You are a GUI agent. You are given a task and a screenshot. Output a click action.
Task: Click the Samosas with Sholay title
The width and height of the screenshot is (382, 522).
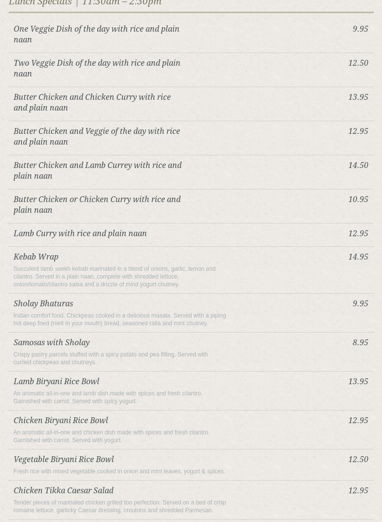[x=51, y=343]
